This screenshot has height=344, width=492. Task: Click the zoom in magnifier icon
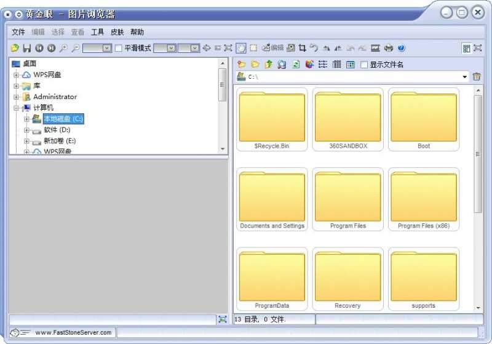point(63,48)
